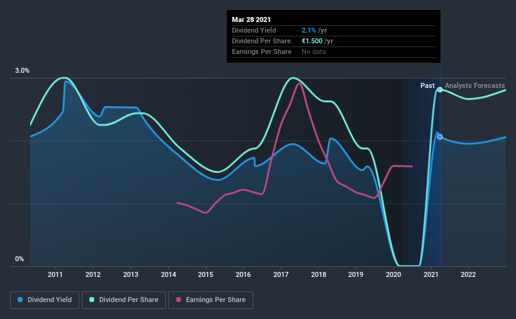
Task: Select the blue Dividend Yield data point marker
Action: click(440, 137)
